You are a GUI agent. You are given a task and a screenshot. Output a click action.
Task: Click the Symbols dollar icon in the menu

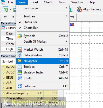click(20, 36)
